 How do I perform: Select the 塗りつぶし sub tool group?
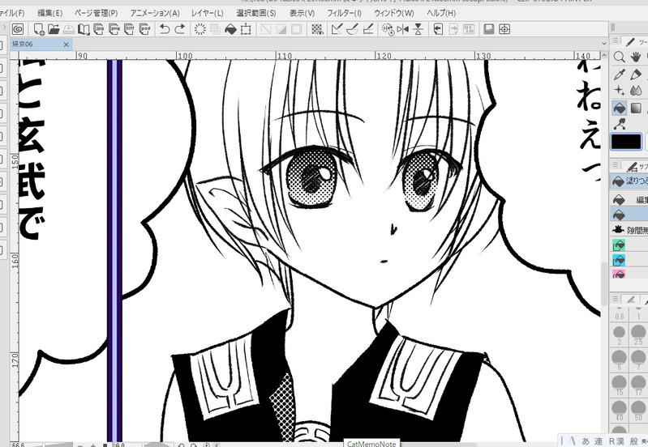[629, 181]
